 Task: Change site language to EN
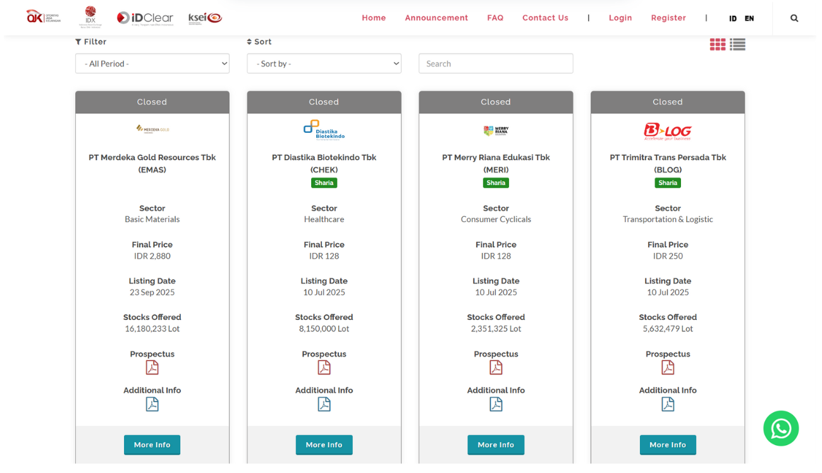749,18
